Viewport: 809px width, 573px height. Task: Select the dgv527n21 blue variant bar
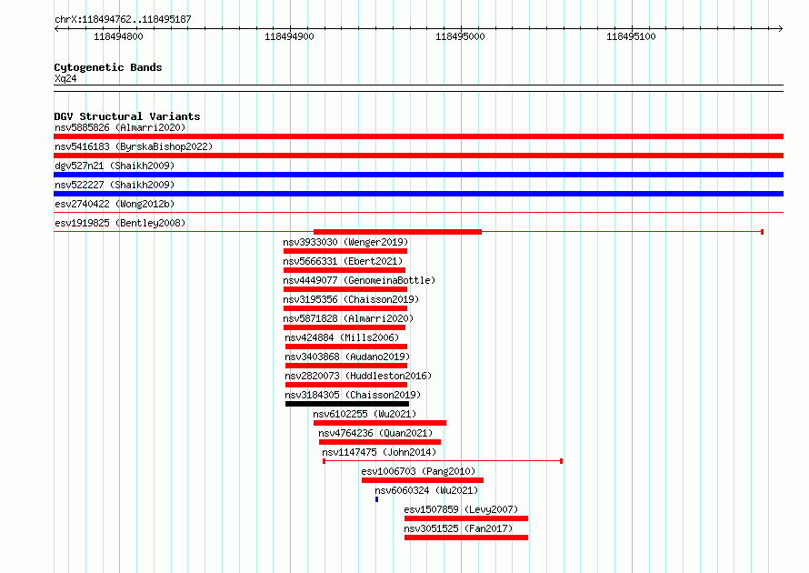point(418,175)
